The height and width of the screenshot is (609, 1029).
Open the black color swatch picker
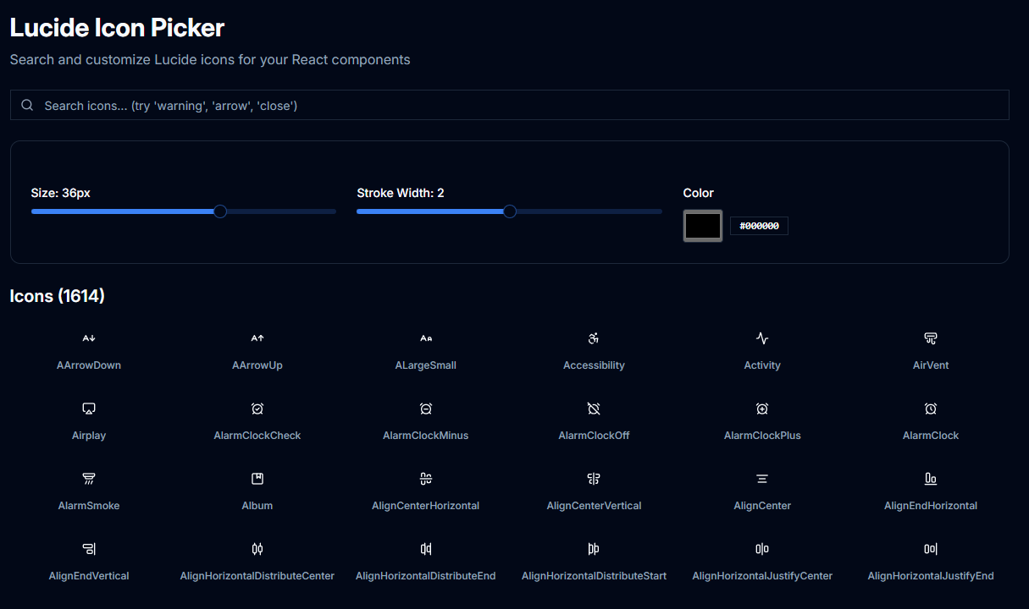tap(703, 226)
